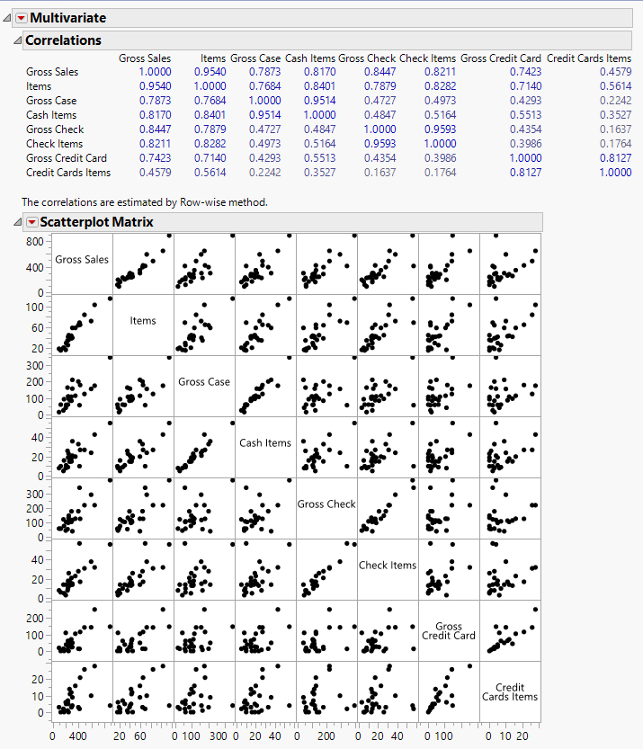Screen dimensions: 643x749
Task: Click the Cash Items versus Gross Case scatterplot
Action: 204,447
